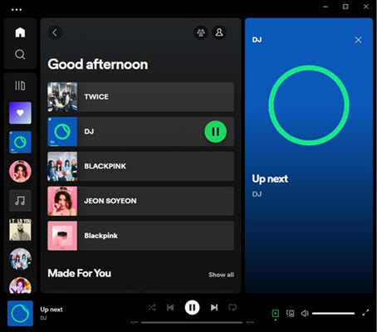Click the BLACKPINK group photo thumbnail
Screen dimensions: 377x332
point(62,166)
